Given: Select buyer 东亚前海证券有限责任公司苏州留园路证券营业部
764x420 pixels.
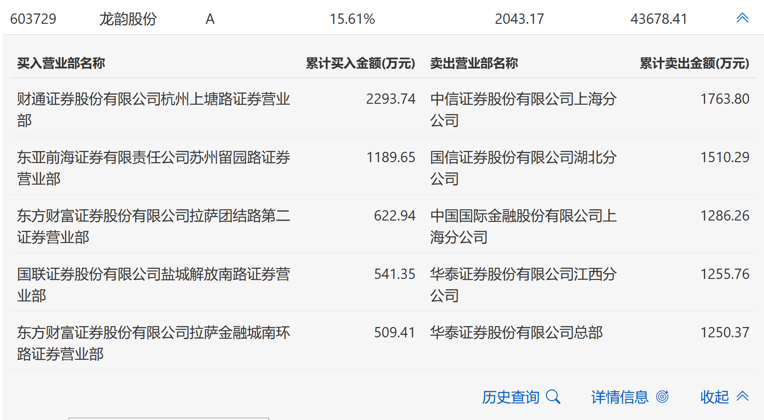Looking at the screenshot, I should click(154, 168).
